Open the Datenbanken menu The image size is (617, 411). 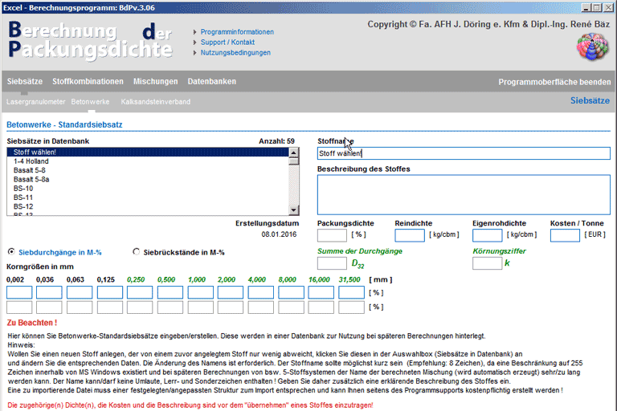click(x=212, y=81)
